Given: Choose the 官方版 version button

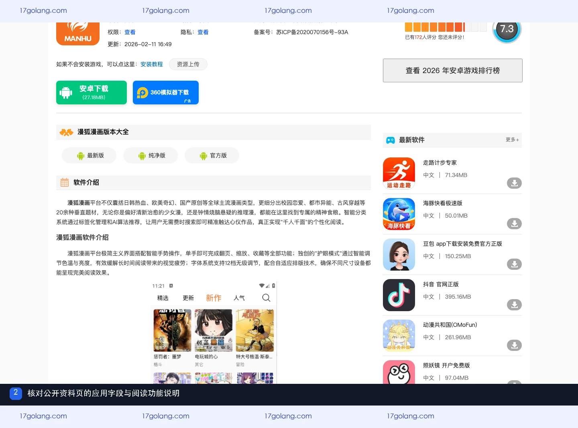Looking at the screenshot, I should tap(212, 155).
